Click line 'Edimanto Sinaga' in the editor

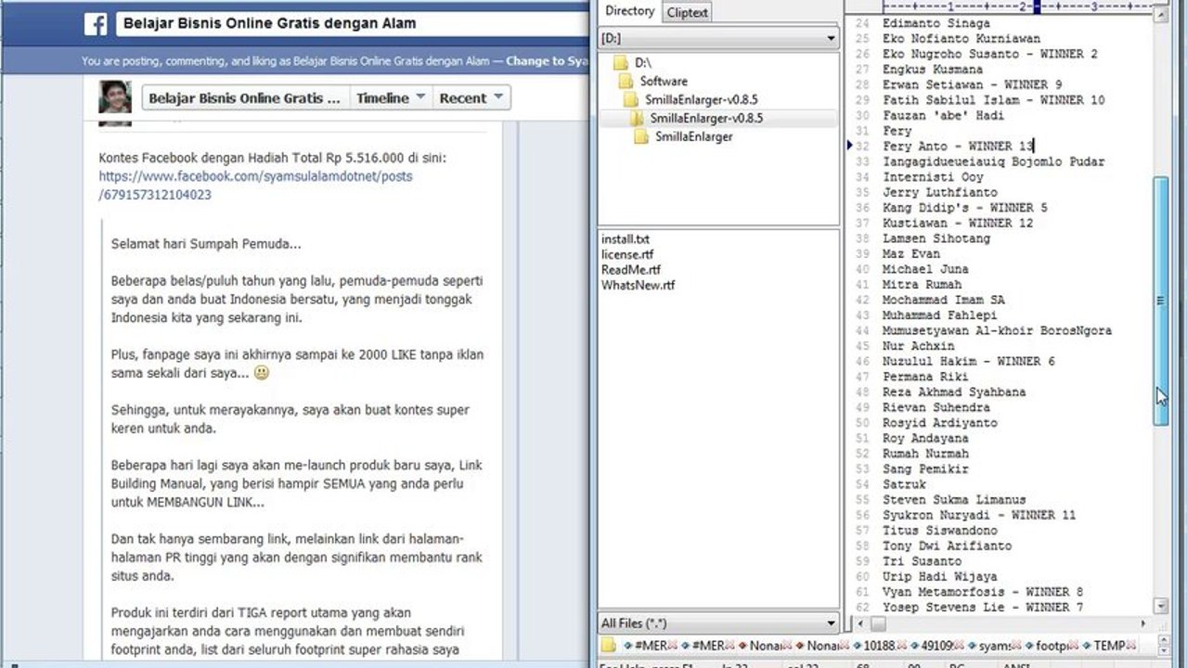coord(936,23)
